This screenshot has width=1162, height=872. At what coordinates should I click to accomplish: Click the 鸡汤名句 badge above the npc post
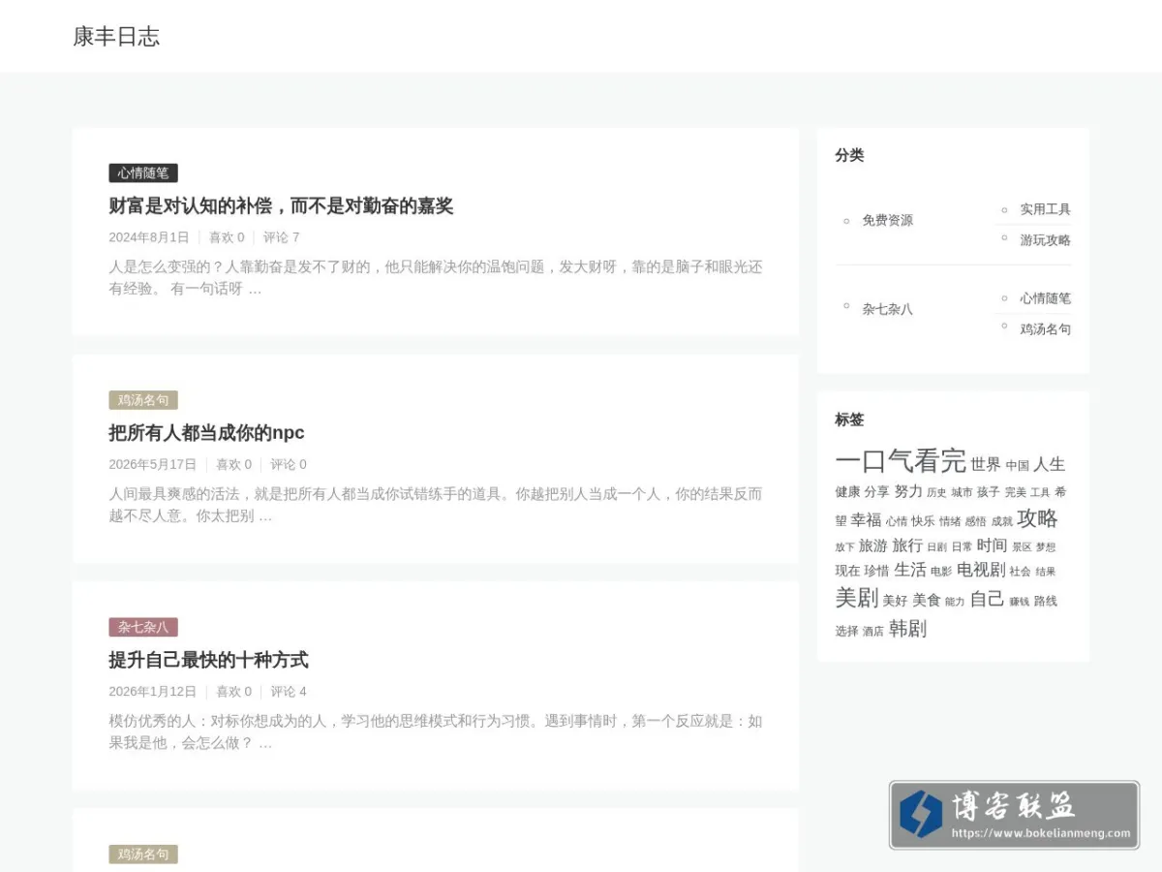tap(143, 400)
